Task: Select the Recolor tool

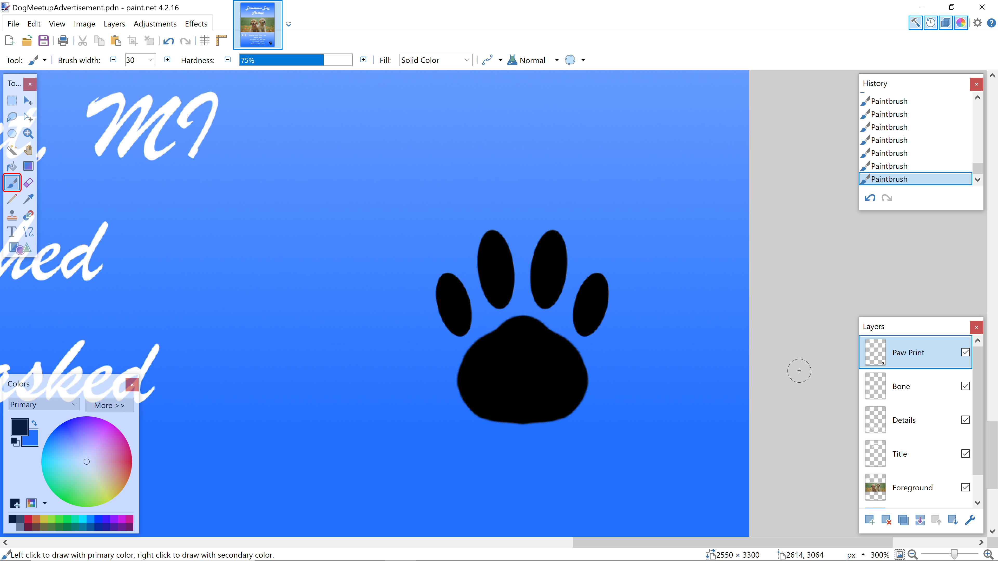Action: coord(28,215)
